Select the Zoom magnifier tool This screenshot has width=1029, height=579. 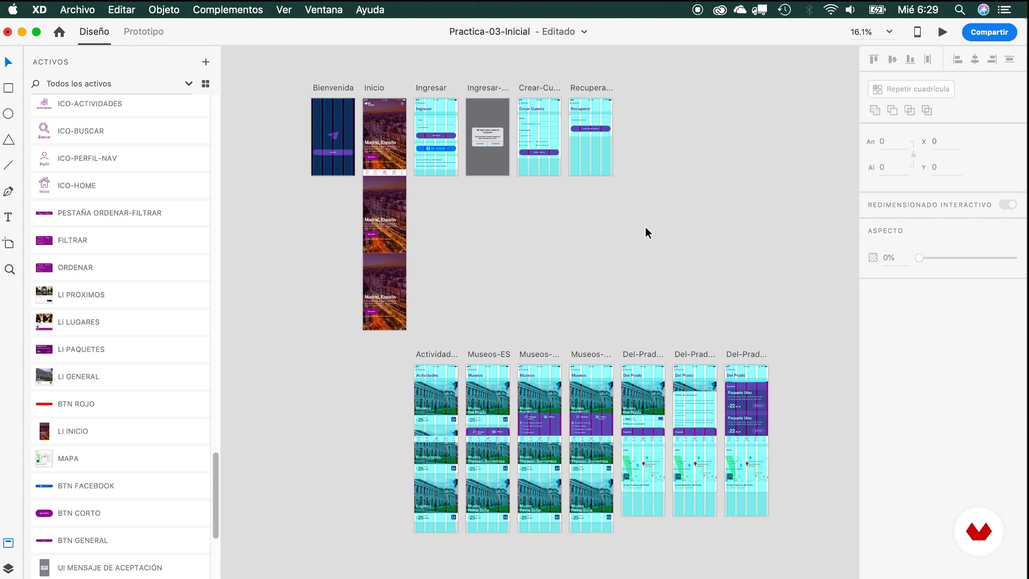click(x=9, y=269)
